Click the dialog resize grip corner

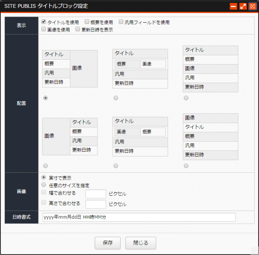coord(255,251)
